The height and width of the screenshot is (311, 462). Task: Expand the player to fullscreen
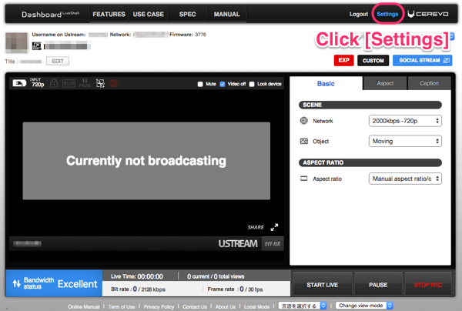pyautogui.click(x=274, y=227)
